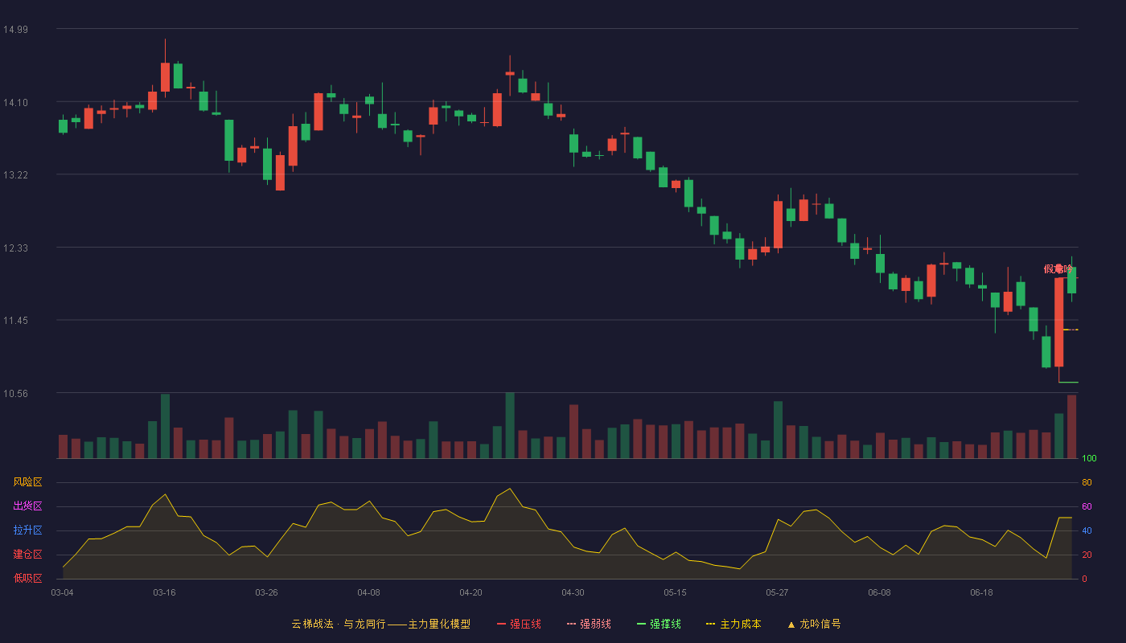This screenshot has height=643, width=1126.
Task: Click the green 100 indicator scale value
Action: point(1089,459)
